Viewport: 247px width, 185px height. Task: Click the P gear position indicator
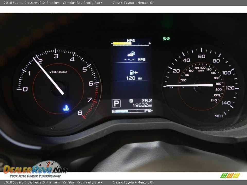click(116, 103)
